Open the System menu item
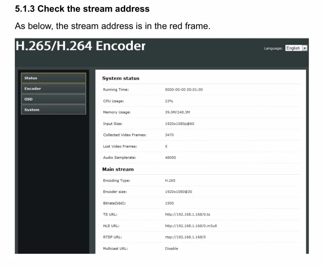Viewport: 324px width, 267px height. (53, 110)
